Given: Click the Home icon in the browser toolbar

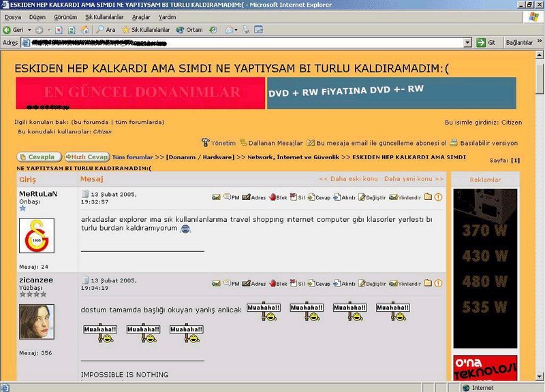Looking at the screenshot, I should [x=84, y=30].
